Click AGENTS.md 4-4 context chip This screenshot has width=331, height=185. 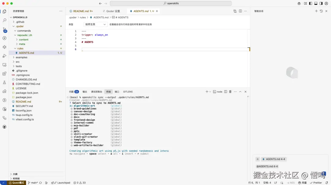coord(274,159)
